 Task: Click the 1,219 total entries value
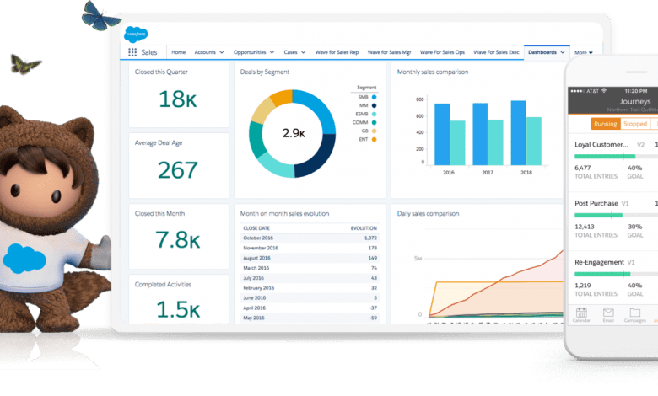[x=582, y=286]
